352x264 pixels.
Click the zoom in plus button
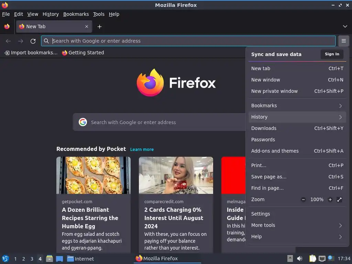(330, 200)
